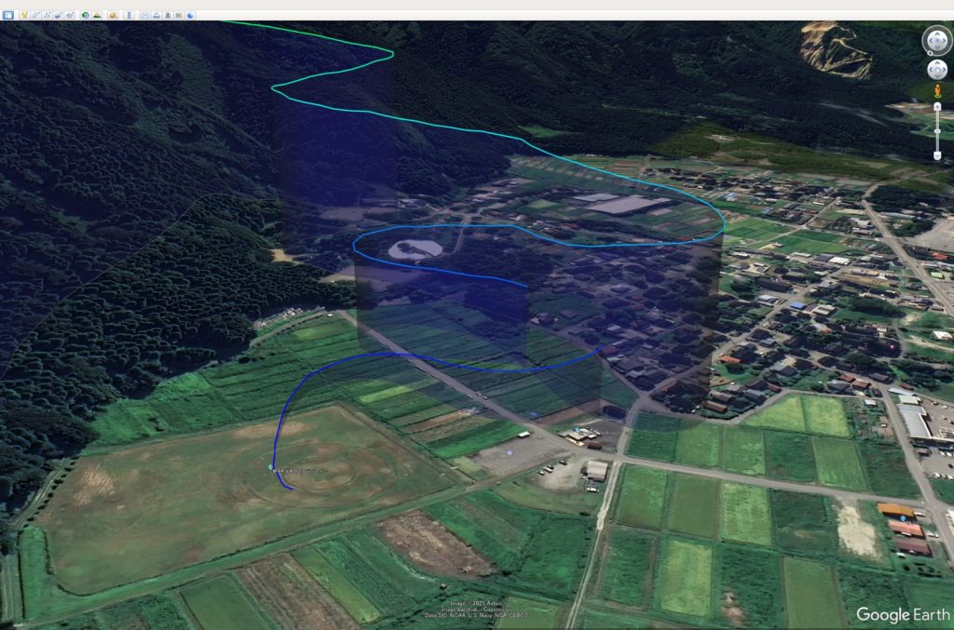
Task: Click the Add Image Overlay icon
Action: 58,16
